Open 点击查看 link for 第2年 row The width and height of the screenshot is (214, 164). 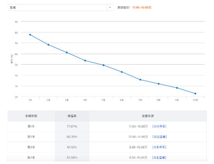[159, 137]
